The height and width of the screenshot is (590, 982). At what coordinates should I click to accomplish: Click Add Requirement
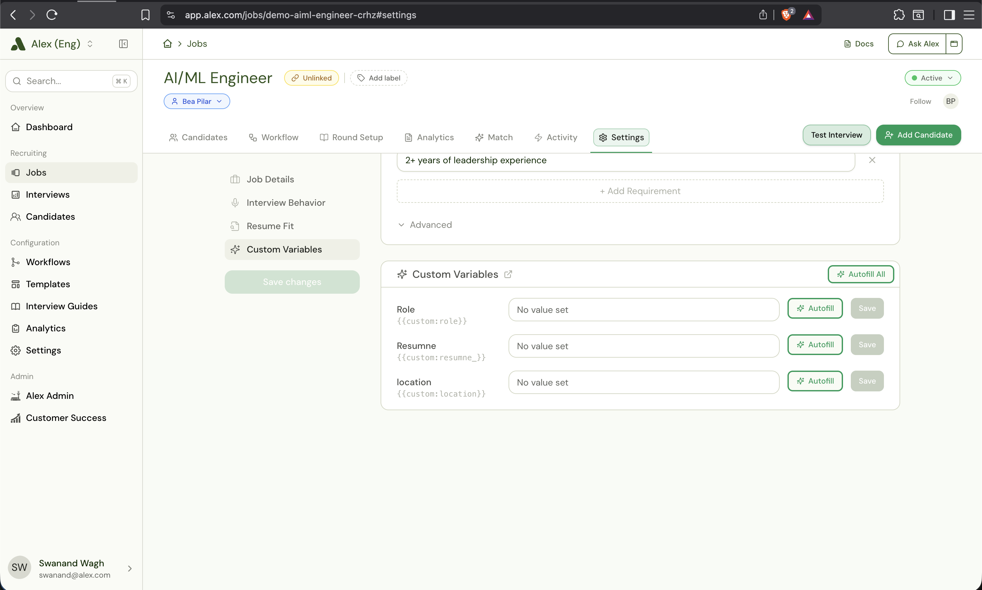click(640, 191)
